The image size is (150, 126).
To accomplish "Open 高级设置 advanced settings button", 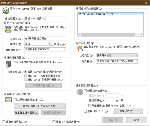I will tap(129, 111).
